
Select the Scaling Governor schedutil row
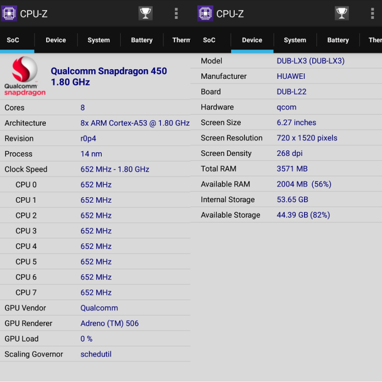[x=95, y=354]
